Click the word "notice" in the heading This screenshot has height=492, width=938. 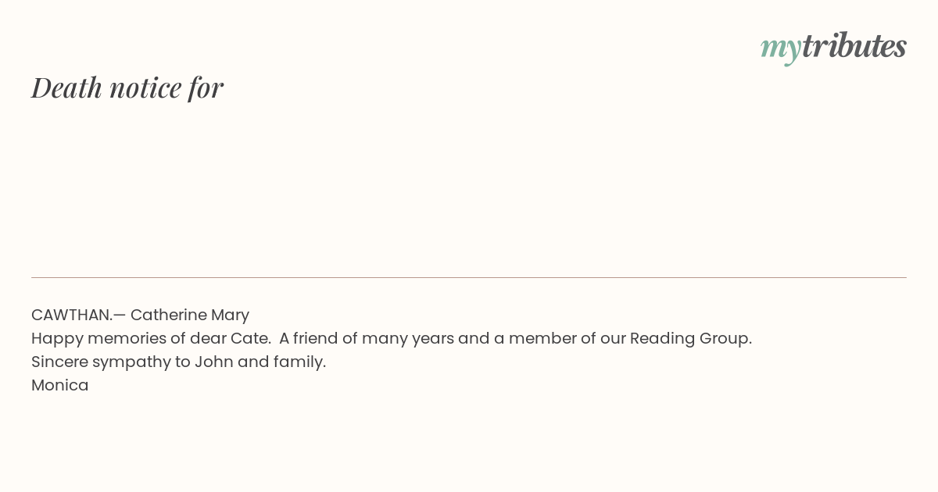[x=145, y=89]
